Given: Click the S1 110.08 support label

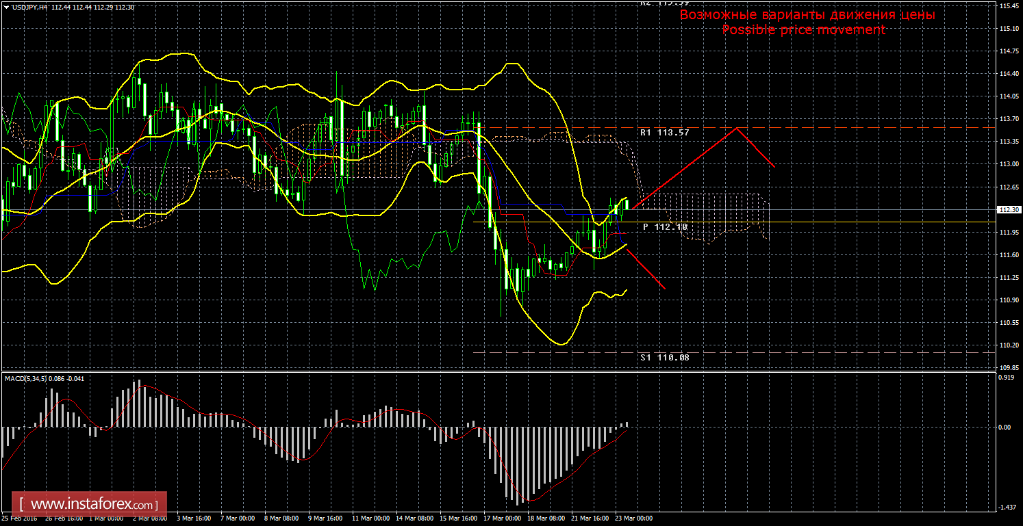Looking at the screenshot, I should pos(665,357).
